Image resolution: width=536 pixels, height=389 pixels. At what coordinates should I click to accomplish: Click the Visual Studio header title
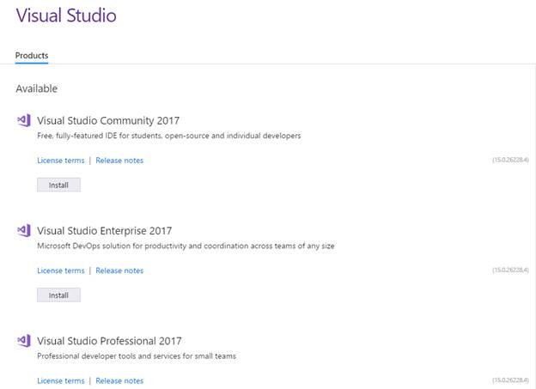point(65,15)
